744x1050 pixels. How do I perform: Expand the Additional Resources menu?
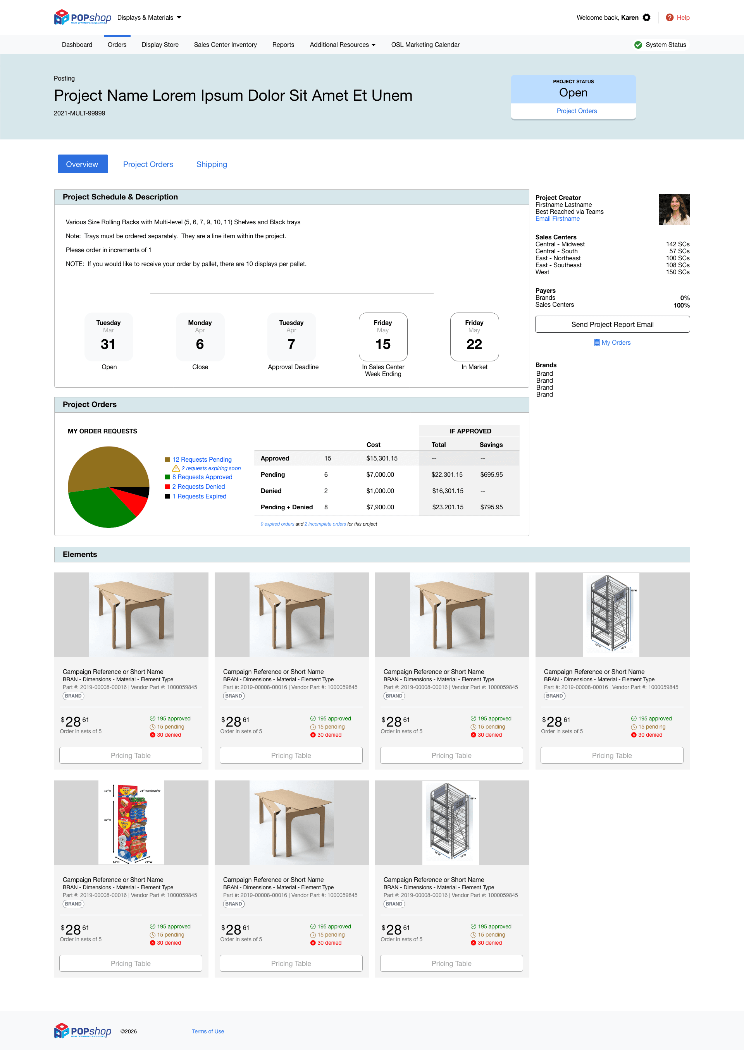click(343, 45)
